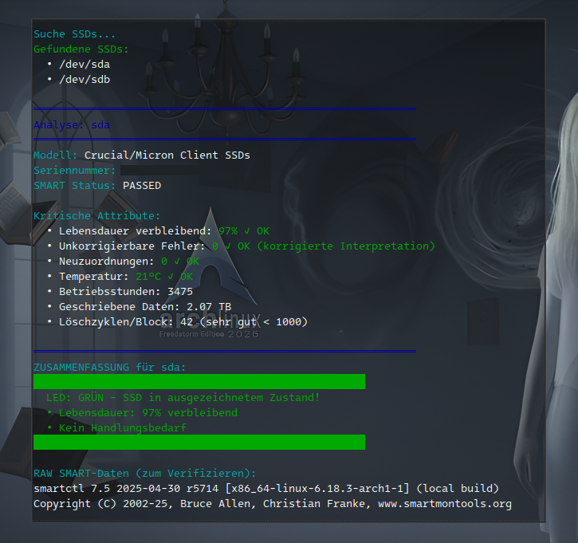
Task: Select the /dev/sdb list entry
Action: [x=85, y=79]
